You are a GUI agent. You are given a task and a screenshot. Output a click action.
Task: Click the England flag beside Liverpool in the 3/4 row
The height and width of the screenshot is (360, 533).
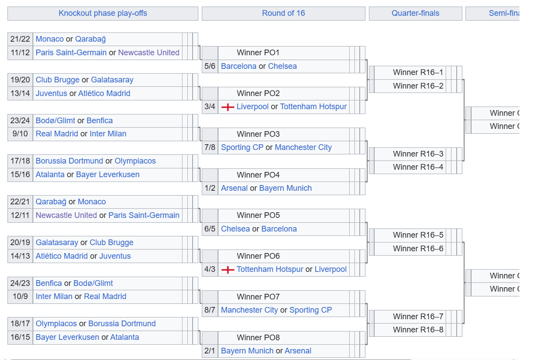pyautogui.click(x=228, y=107)
